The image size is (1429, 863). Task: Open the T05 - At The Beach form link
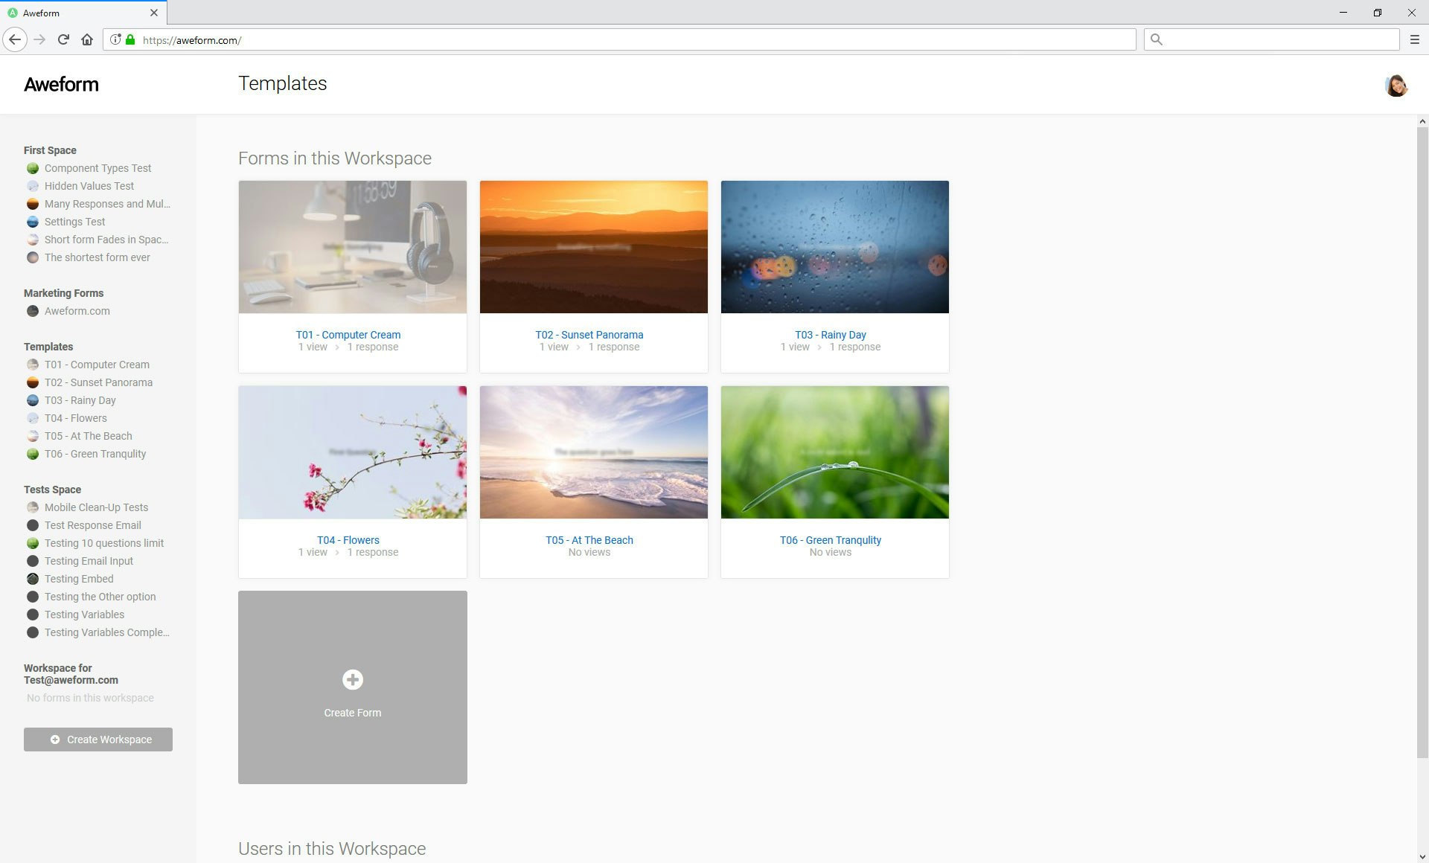589,540
